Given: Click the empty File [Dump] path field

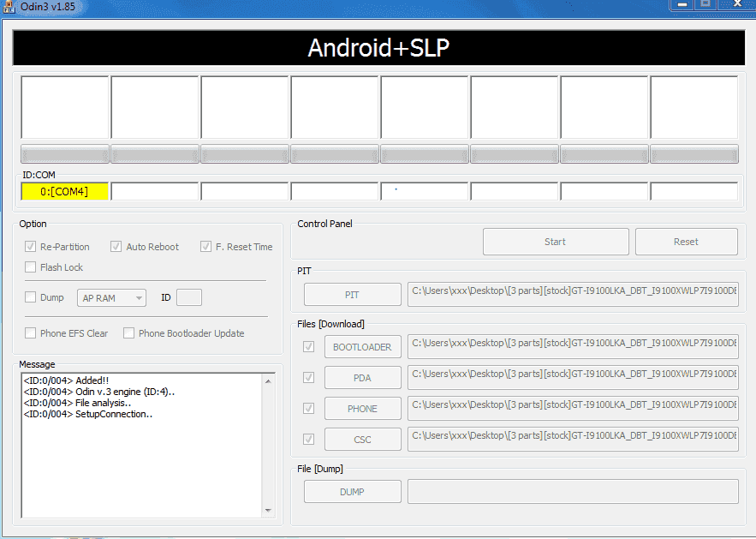Looking at the screenshot, I should [x=573, y=491].
